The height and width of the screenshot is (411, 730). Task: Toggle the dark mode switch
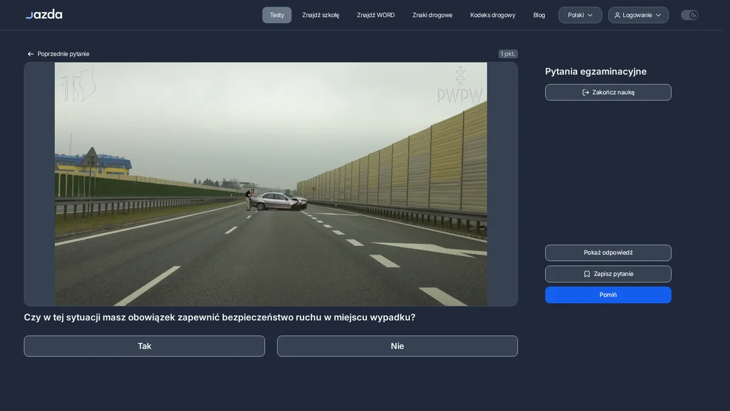click(x=689, y=15)
